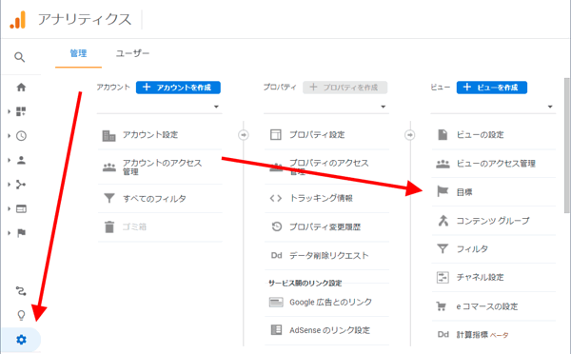Open the account selector dropdown
Screen dimensions: 571x354
coord(160,107)
